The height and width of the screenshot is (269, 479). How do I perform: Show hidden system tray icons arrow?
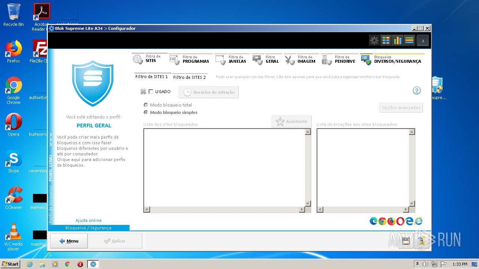(x=417, y=264)
